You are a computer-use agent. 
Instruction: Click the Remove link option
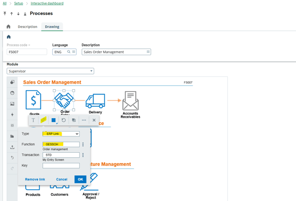coord(35,179)
